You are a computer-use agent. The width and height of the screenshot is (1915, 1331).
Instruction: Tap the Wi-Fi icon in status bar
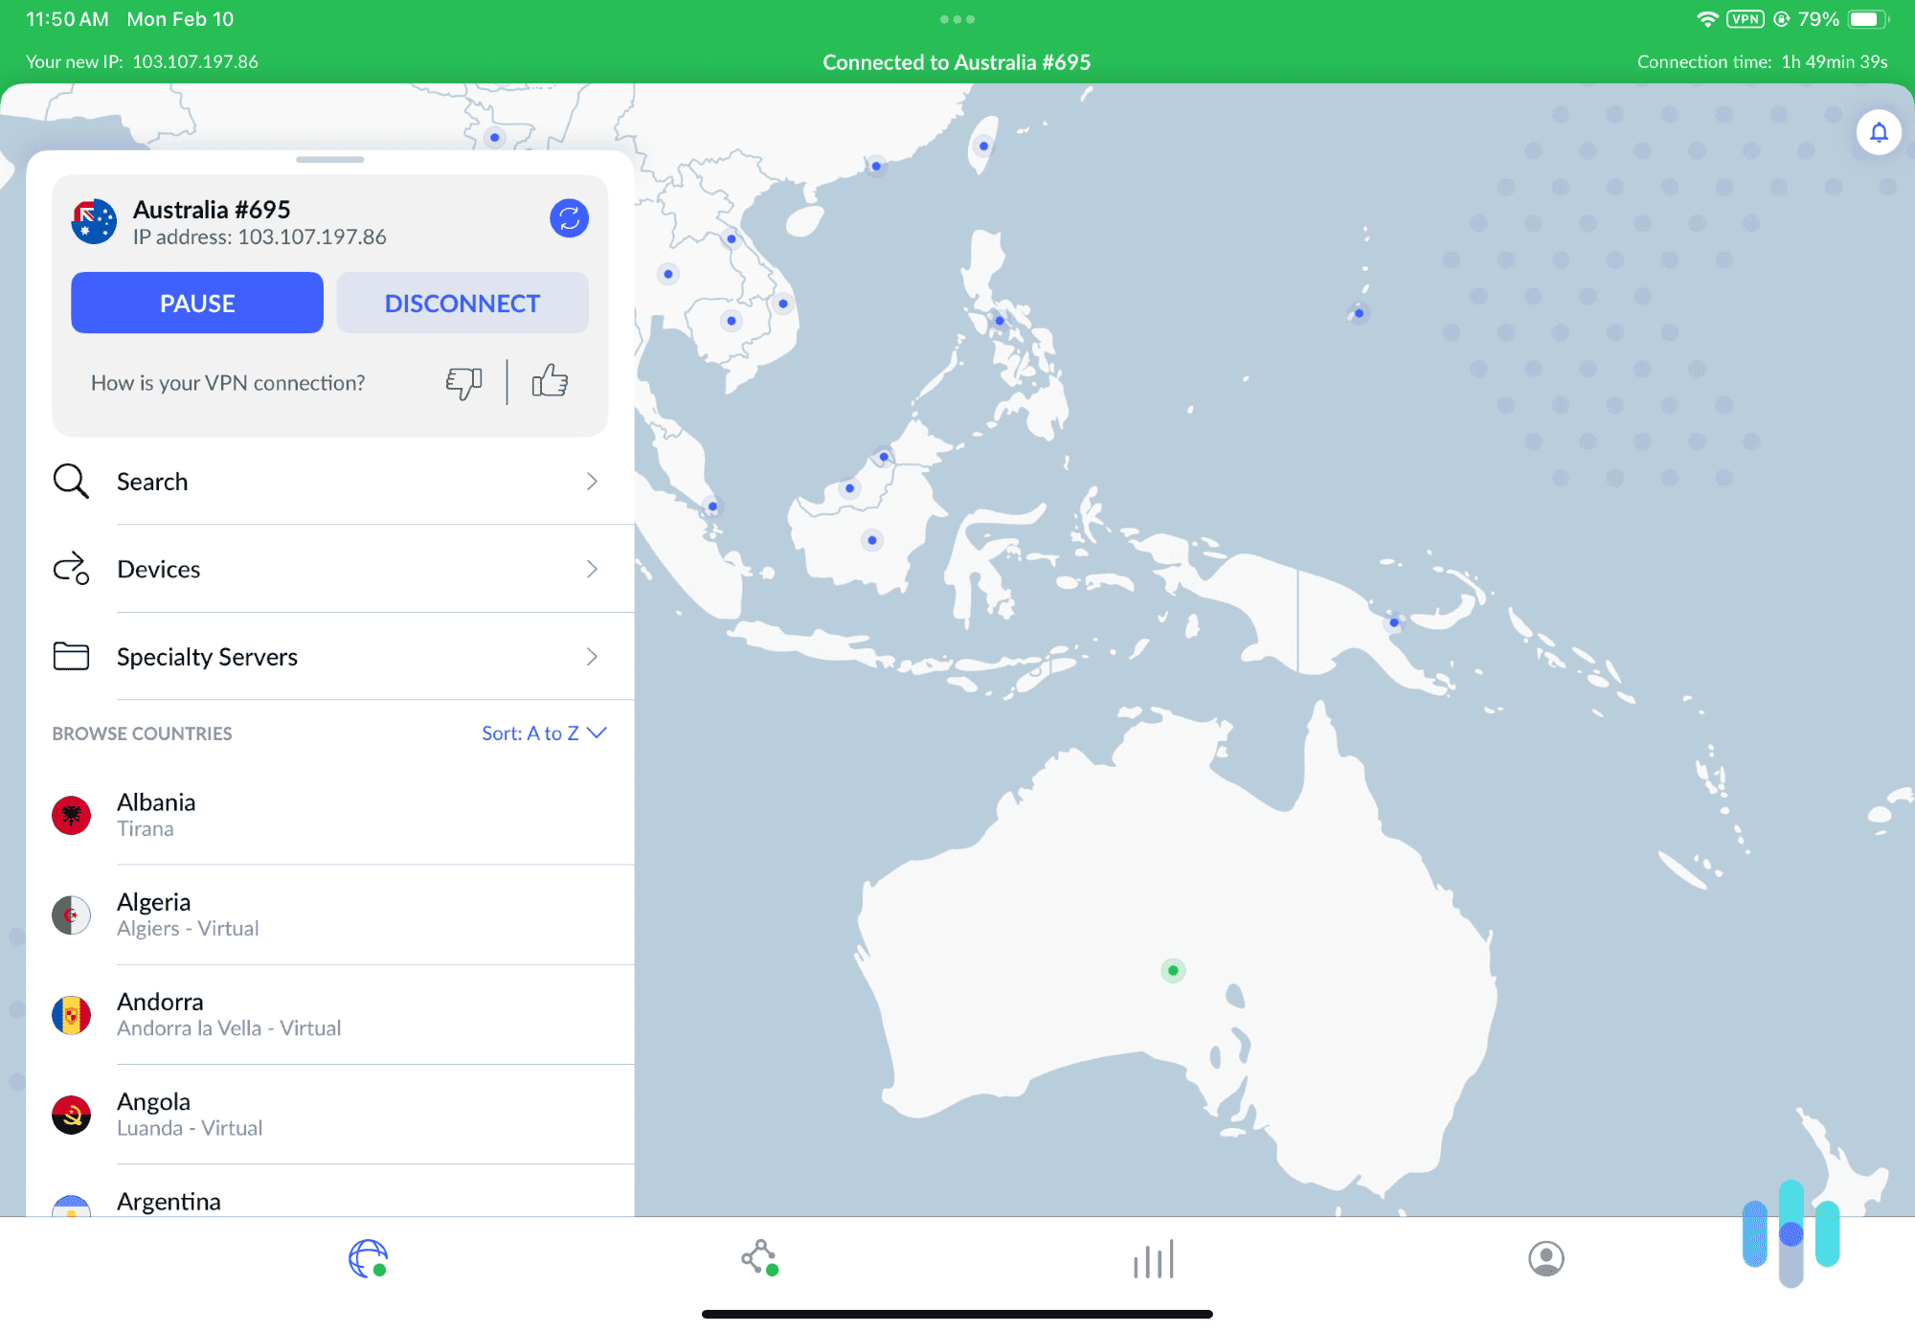click(1707, 19)
